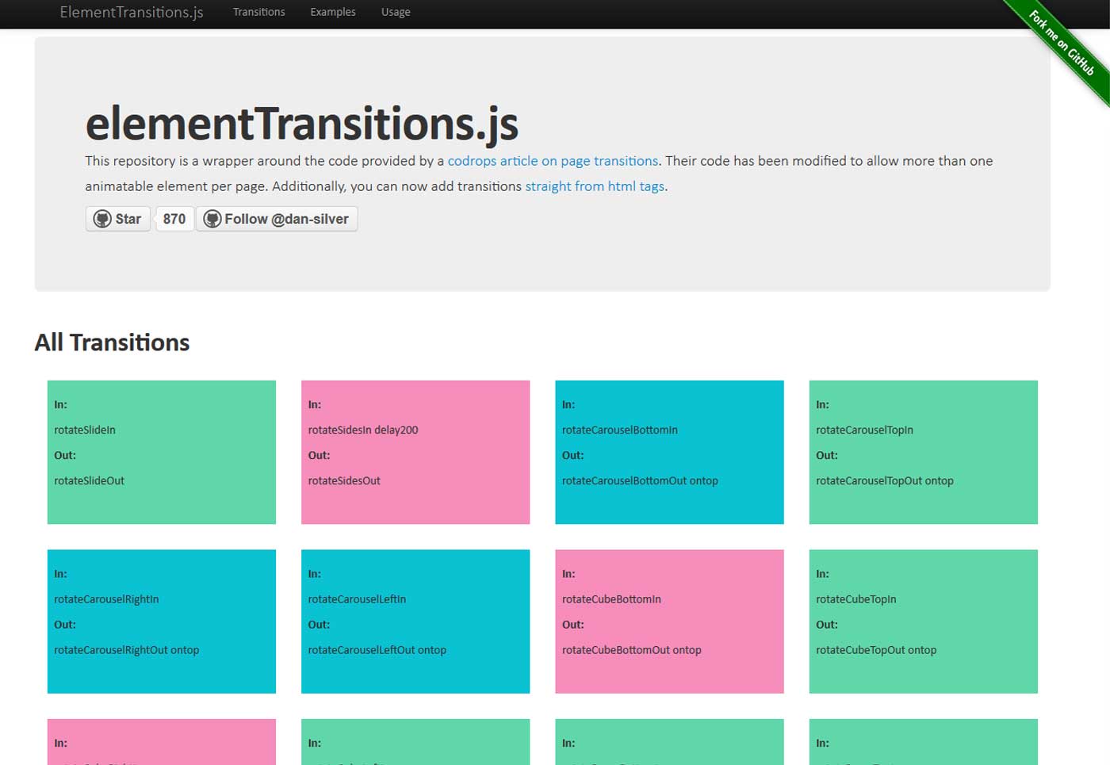Open the Examples nav item
The image size is (1110, 765).
coord(333,12)
